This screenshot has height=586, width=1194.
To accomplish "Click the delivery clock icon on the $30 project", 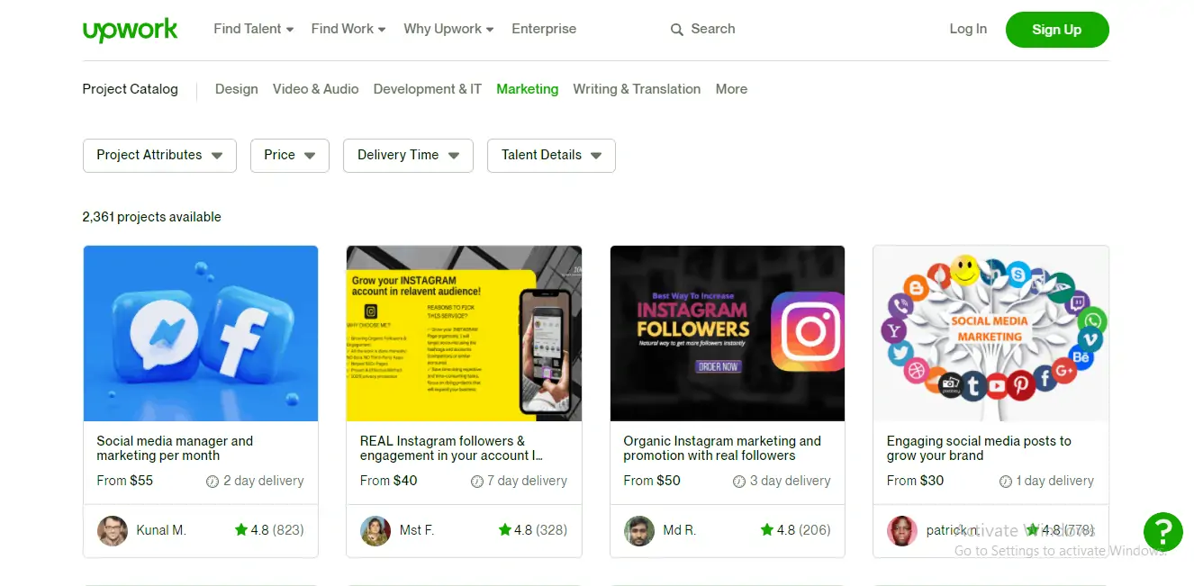I will pos(1003,481).
